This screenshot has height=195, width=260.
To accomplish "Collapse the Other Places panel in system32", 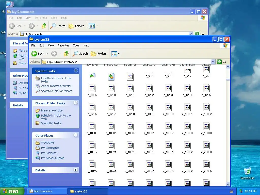I will [76, 135].
